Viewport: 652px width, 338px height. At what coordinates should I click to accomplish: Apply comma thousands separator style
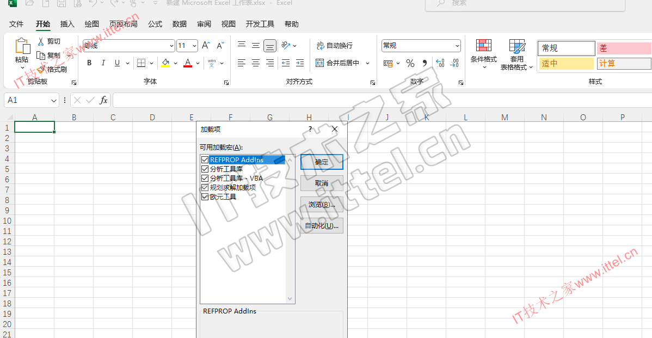pyautogui.click(x=425, y=63)
